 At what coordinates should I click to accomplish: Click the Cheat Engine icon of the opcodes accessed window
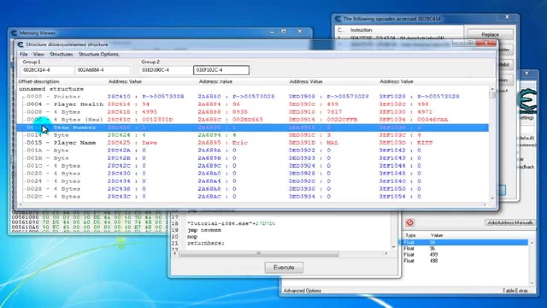pyautogui.click(x=338, y=19)
